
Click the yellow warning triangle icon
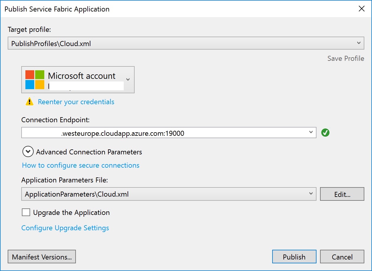pyautogui.click(x=30, y=102)
